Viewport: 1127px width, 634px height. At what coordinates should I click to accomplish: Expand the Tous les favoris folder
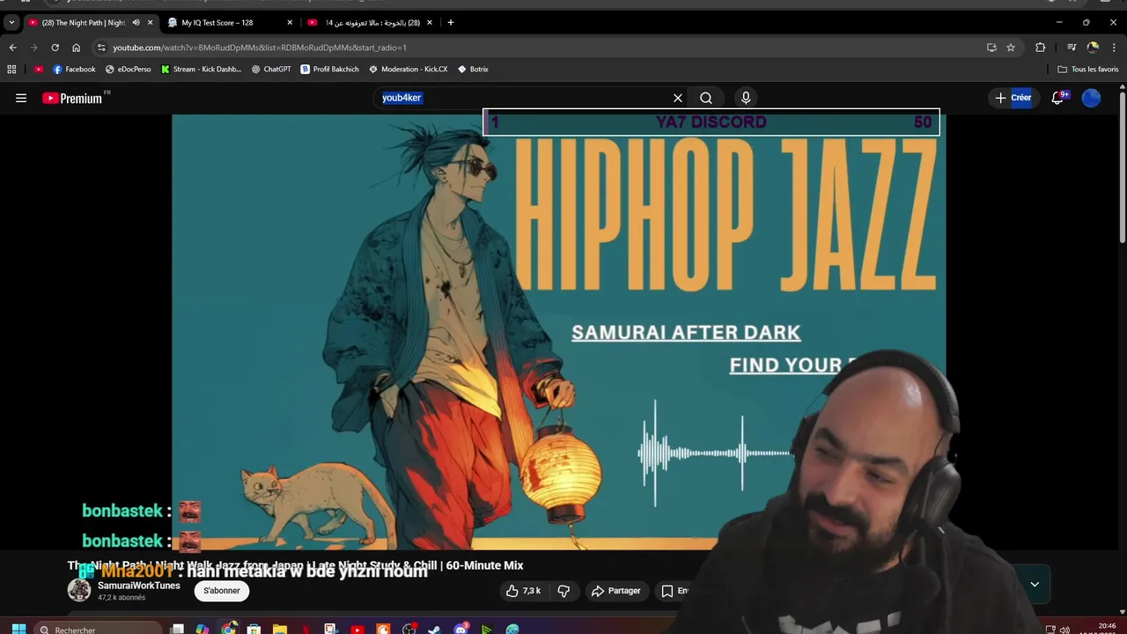pyautogui.click(x=1088, y=70)
